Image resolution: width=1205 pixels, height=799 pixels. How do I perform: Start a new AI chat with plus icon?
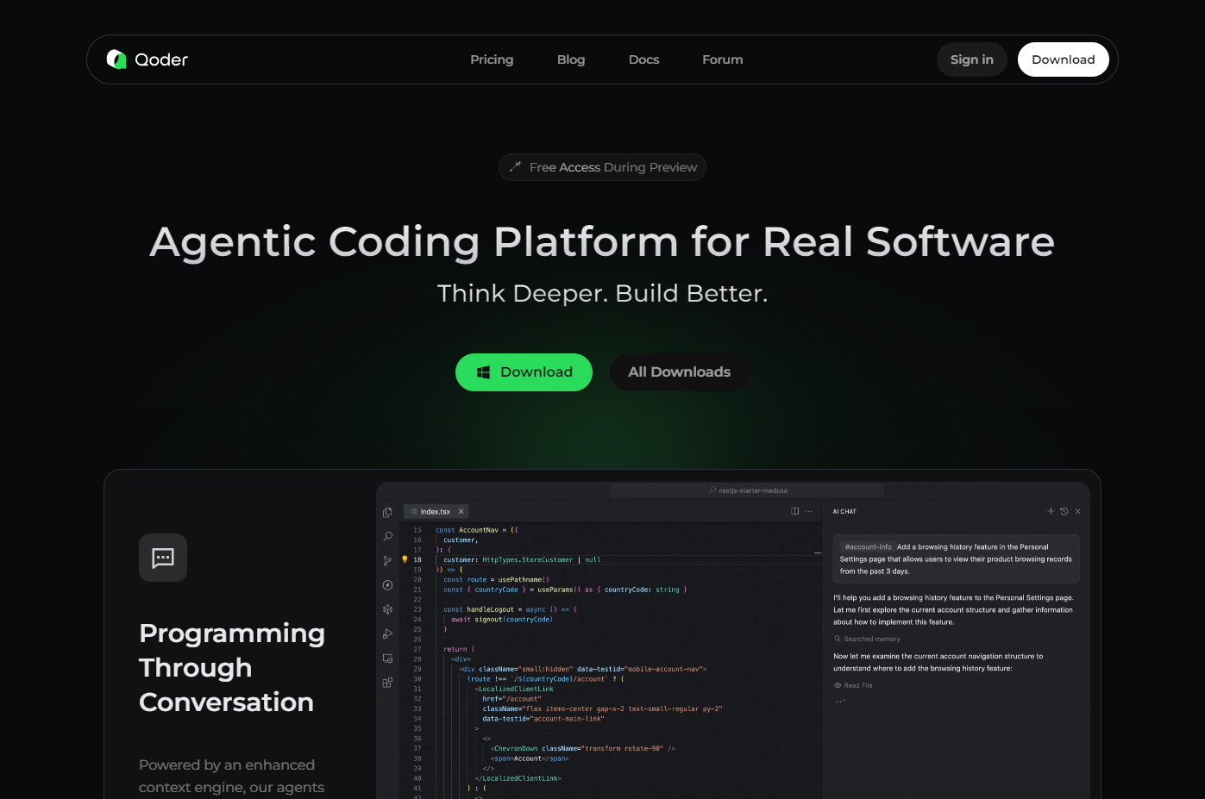pyautogui.click(x=1051, y=511)
